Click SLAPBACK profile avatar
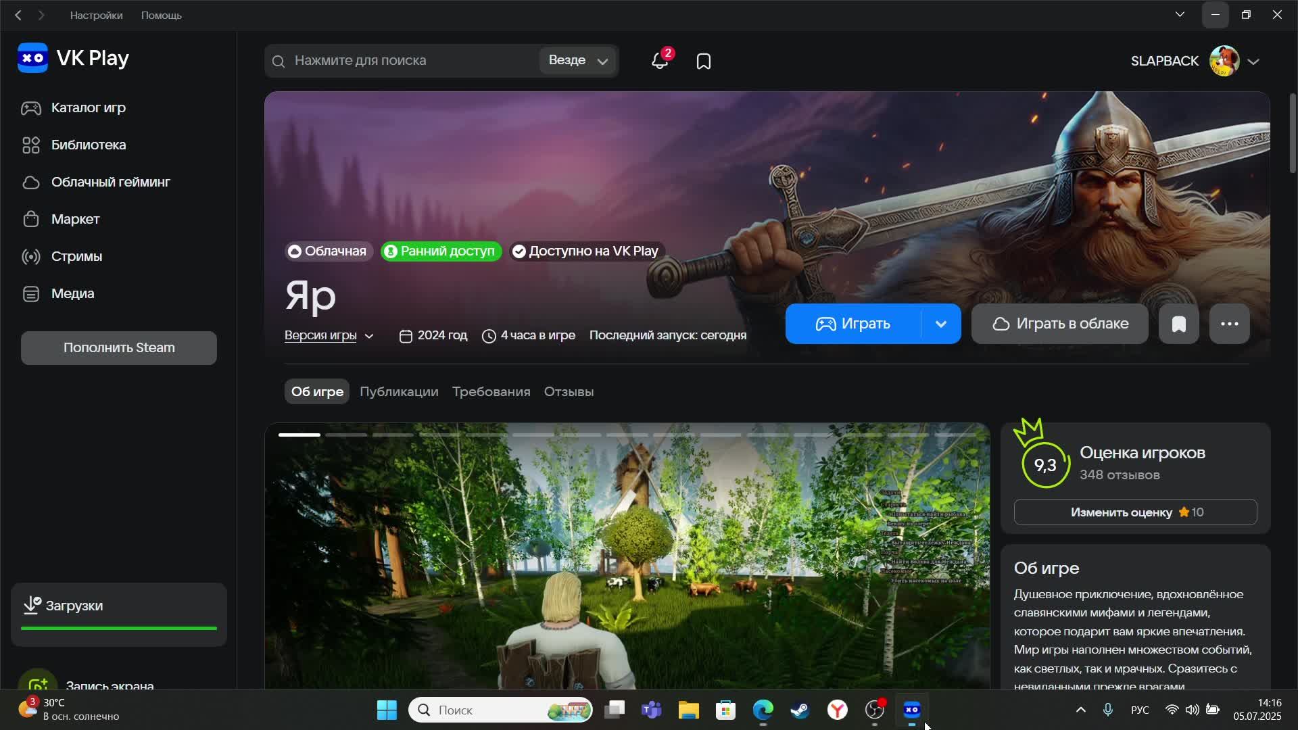 [x=1224, y=61]
